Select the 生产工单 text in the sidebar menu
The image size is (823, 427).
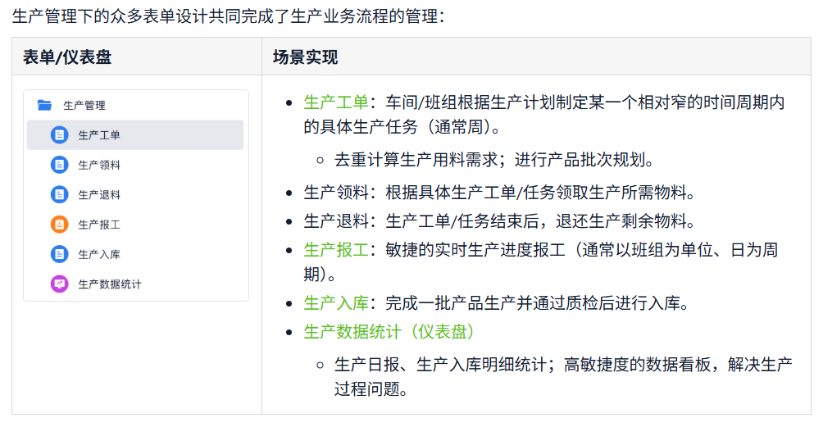point(99,135)
